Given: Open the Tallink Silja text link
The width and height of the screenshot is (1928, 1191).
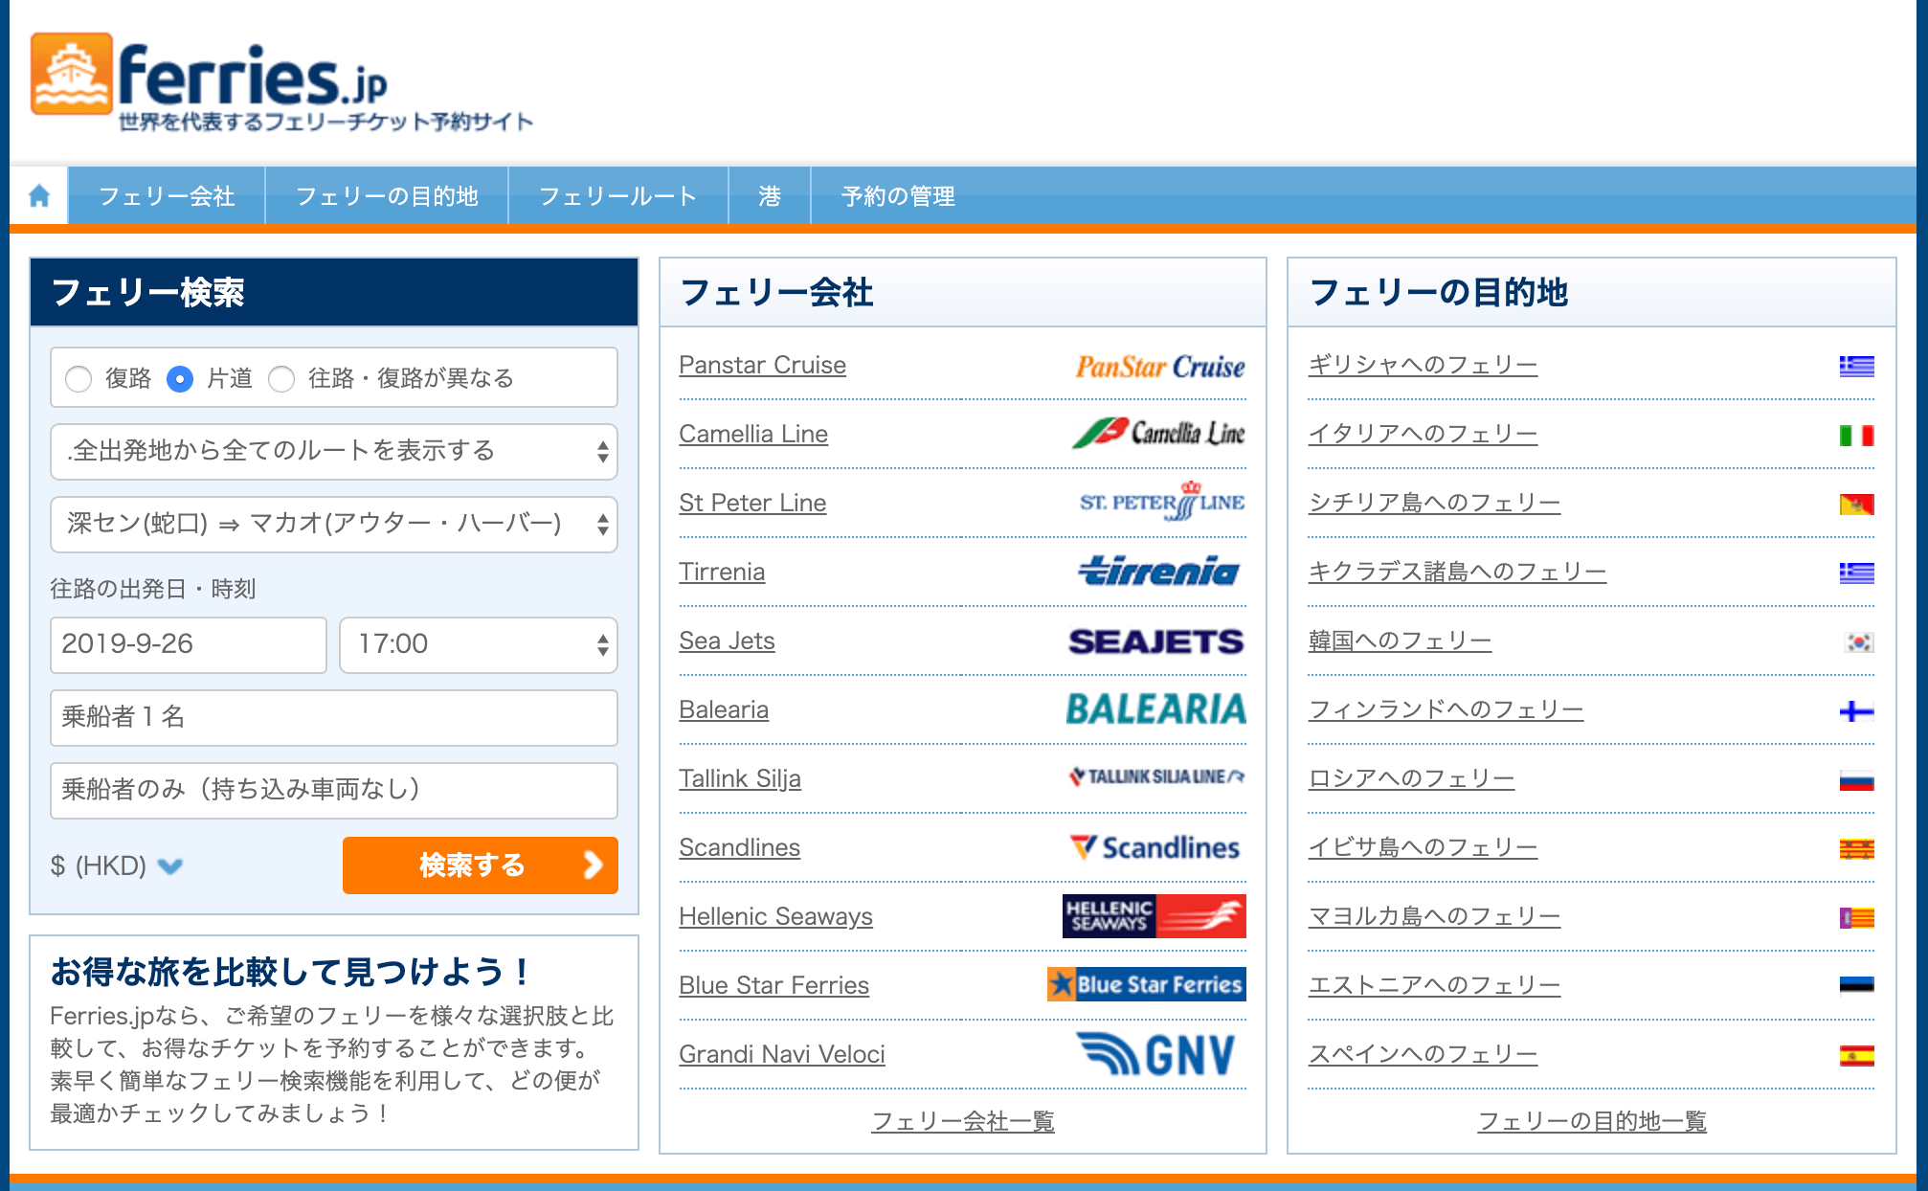Looking at the screenshot, I should coord(740,778).
